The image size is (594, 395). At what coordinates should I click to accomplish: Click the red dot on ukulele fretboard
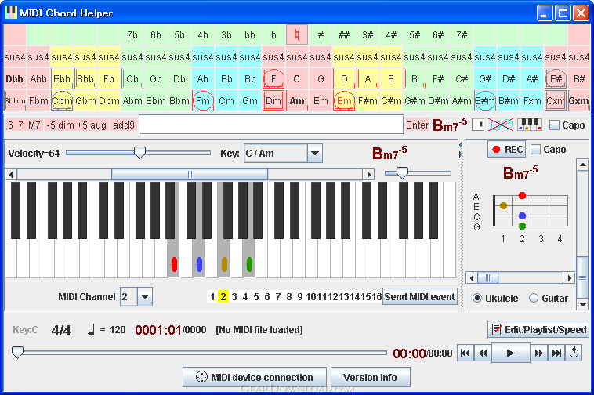tap(522, 195)
